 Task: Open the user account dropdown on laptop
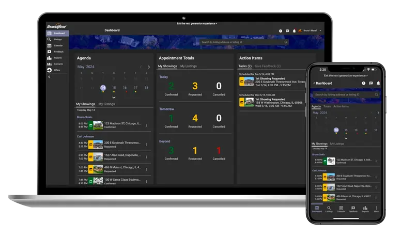[320, 31]
